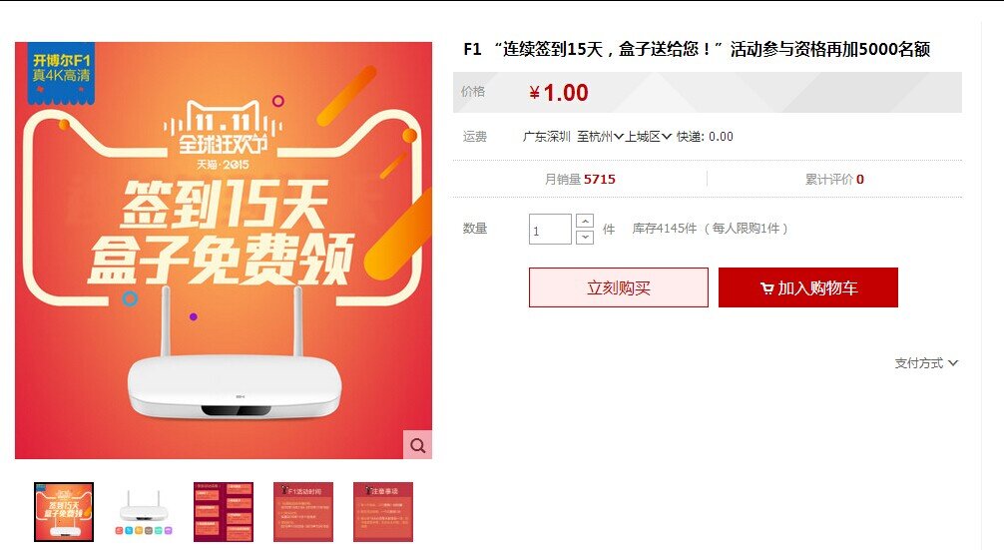Image resolution: width=1004 pixels, height=550 pixels.
Task: Open the 月销量 5715 monthly sales tab
Action: click(x=580, y=180)
